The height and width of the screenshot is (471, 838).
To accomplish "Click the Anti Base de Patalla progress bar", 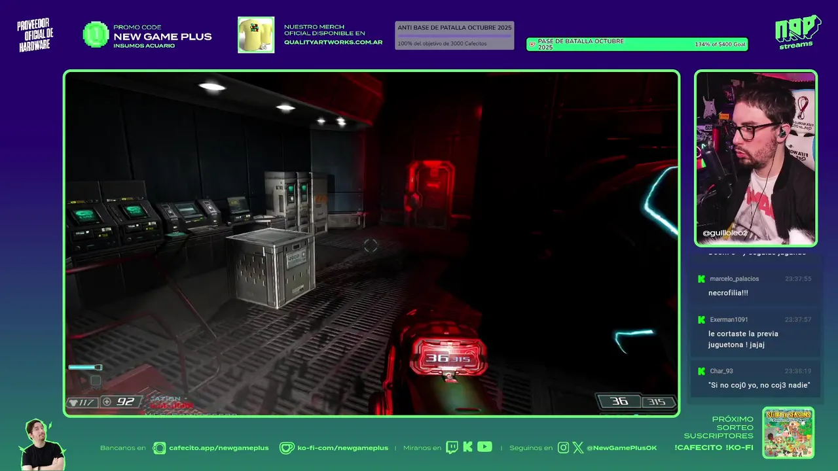I will (454, 35).
